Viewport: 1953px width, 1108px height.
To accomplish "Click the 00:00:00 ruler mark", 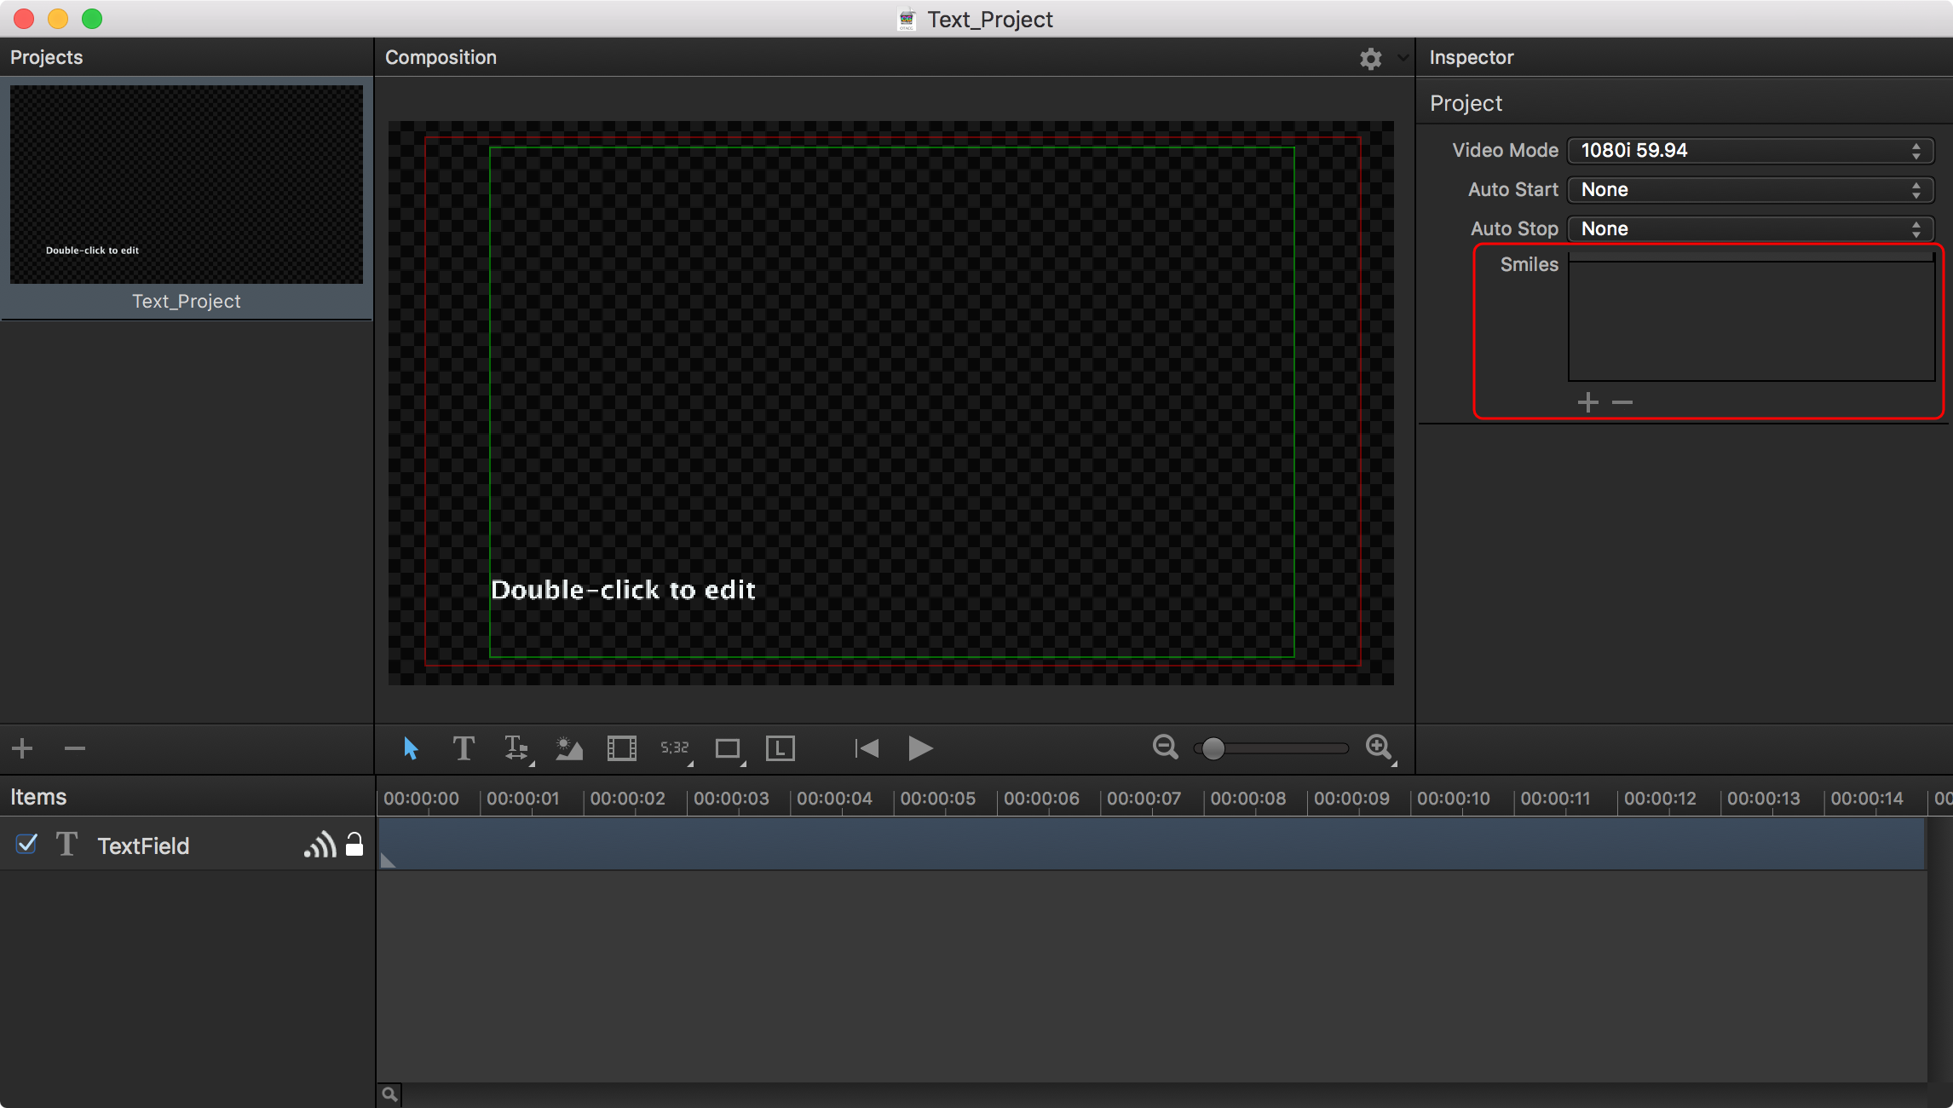I will [x=421, y=799].
